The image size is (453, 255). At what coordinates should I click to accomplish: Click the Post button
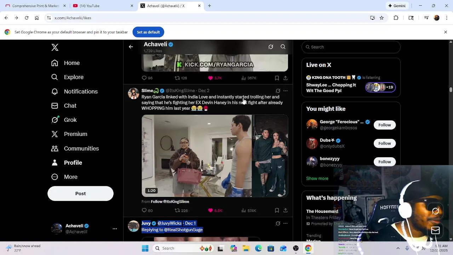[80, 194]
